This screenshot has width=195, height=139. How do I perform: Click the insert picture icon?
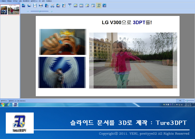(75, 6)
